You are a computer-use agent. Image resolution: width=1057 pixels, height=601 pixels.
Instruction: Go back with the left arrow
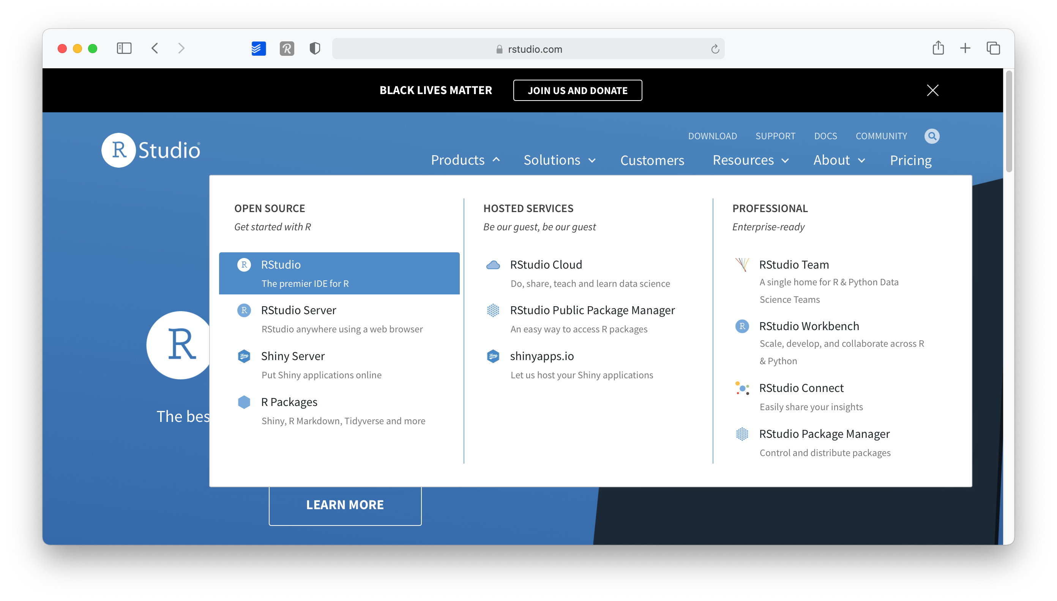[x=155, y=49]
